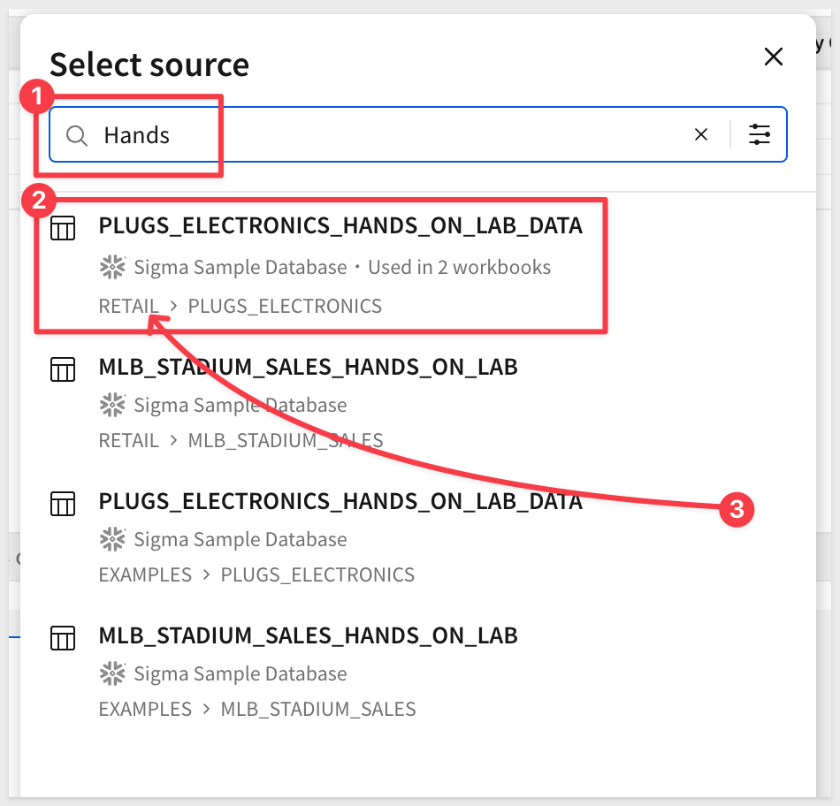Click table icon of RETAIL PLUGS_ELECTRONICS result
The width and height of the screenshot is (840, 806).
coord(63,228)
